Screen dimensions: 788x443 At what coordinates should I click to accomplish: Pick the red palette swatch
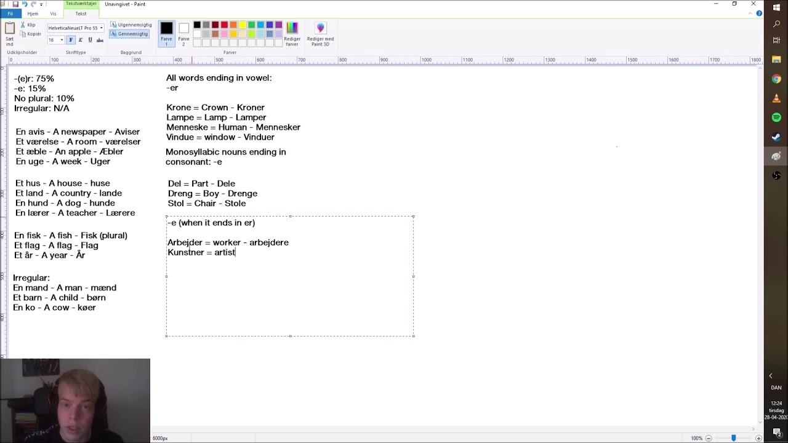point(224,25)
